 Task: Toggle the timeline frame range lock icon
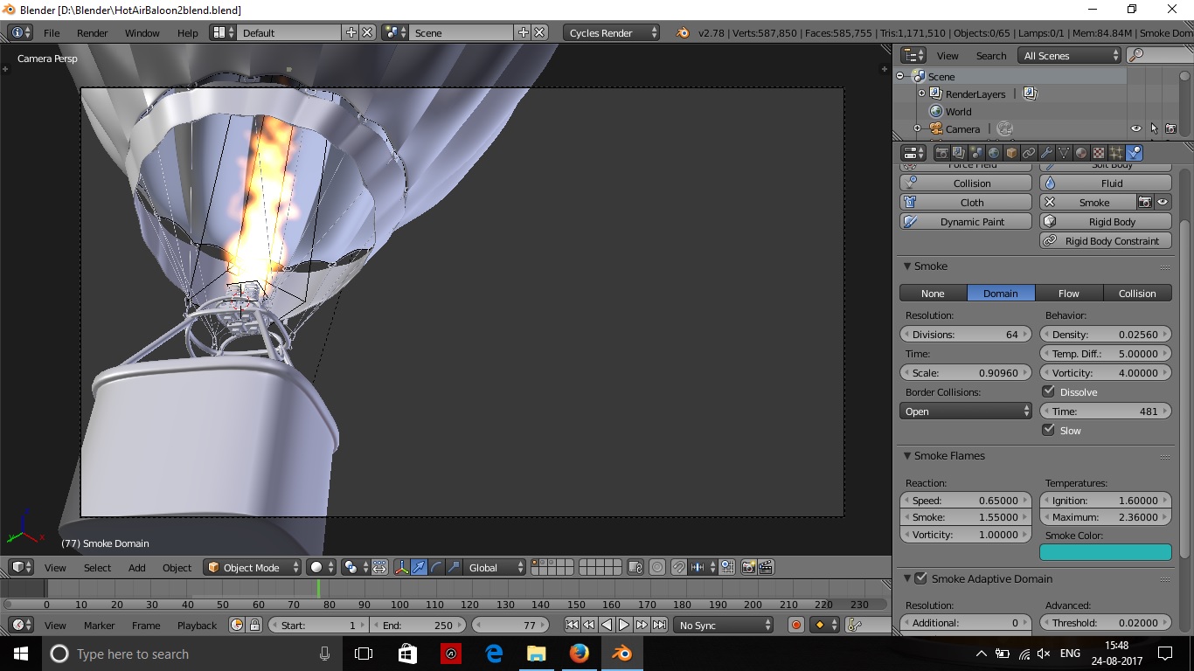tap(254, 625)
